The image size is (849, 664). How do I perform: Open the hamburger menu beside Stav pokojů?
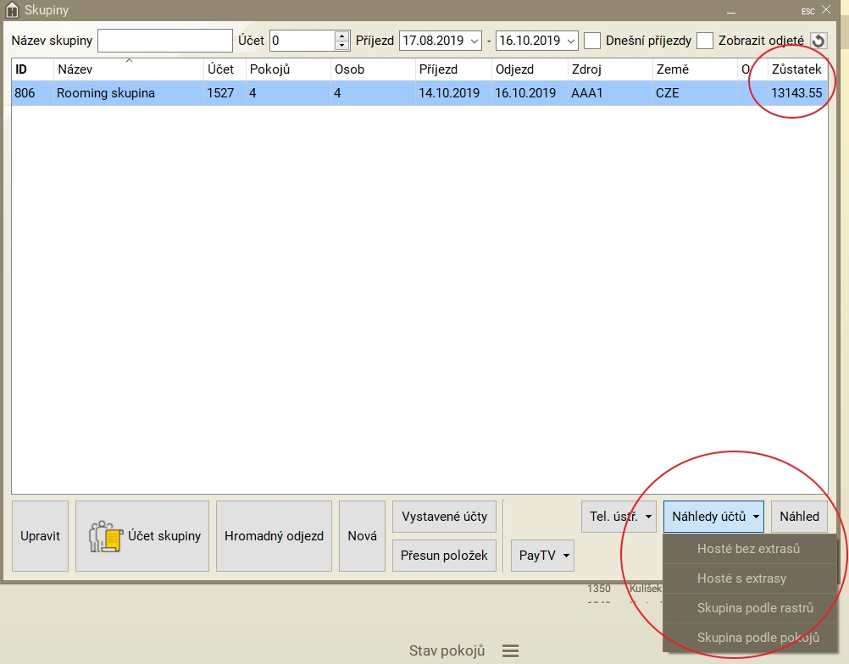point(510,650)
